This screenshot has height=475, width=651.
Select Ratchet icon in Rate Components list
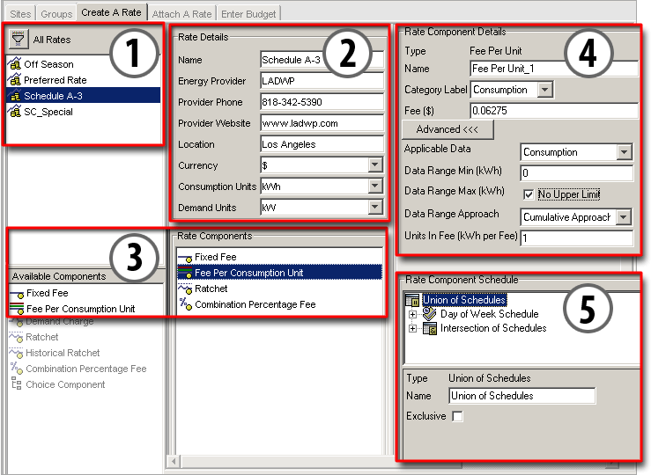pyautogui.click(x=185, y=289)
